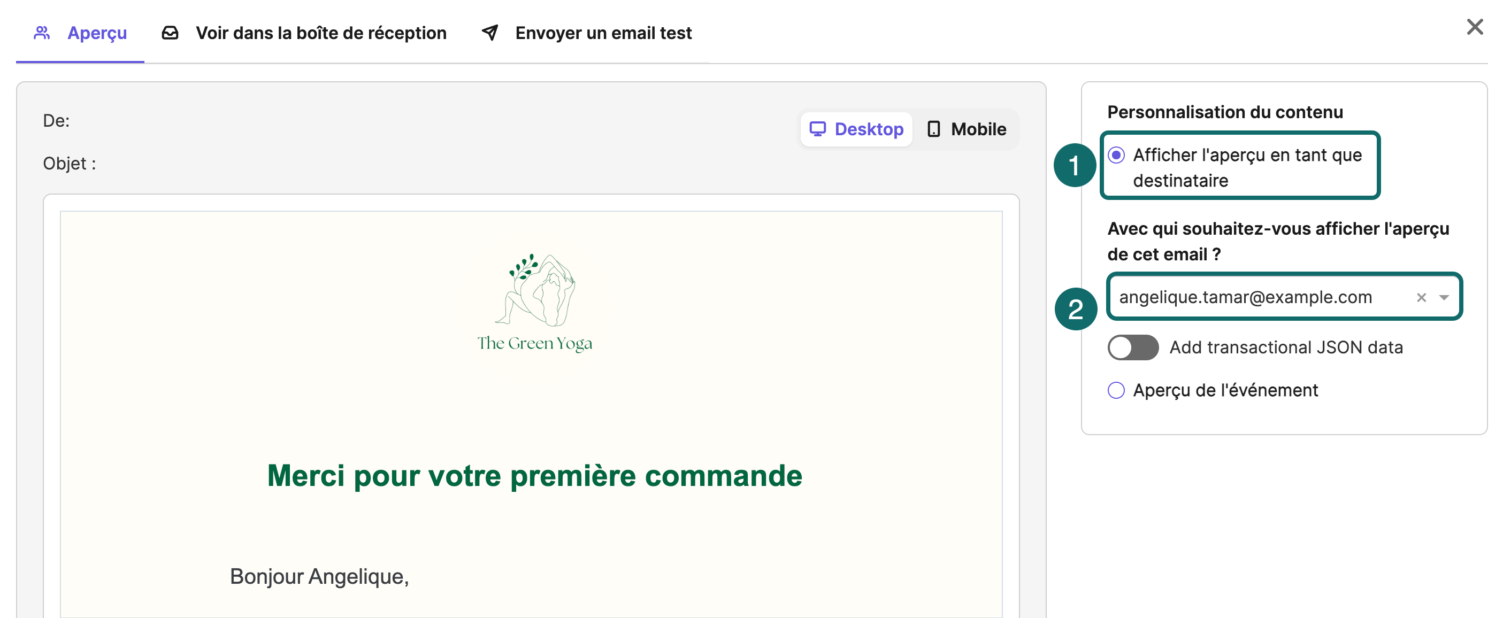This screenshot has height=618, width=1503.
Task: Select Afficher l'aperçu en tant que destinataire radio
Action: point(1116,155)
